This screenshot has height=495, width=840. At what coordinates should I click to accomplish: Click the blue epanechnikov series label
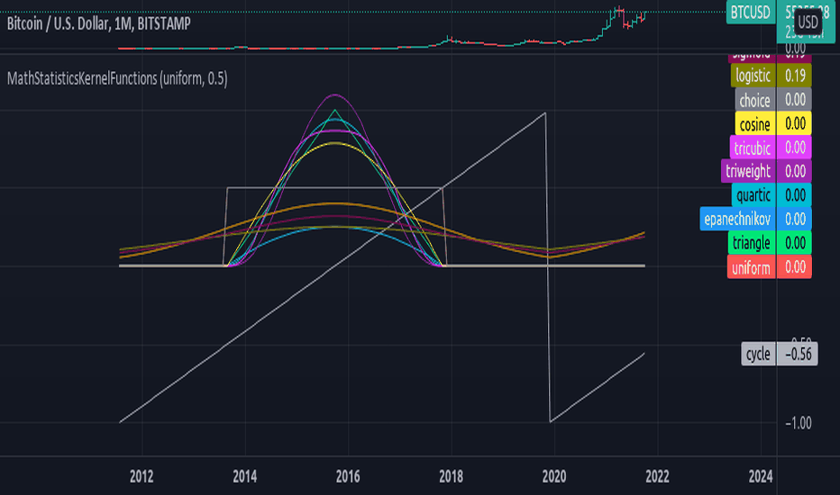point(736,218)
